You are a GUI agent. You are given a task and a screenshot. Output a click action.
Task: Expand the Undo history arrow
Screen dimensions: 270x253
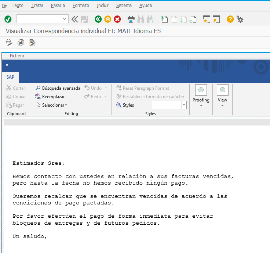tap(106, 88)
